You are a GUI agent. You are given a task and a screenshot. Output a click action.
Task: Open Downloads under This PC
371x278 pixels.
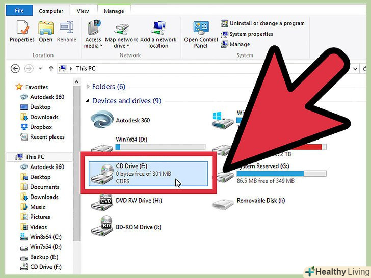click(x=40, y=197)
